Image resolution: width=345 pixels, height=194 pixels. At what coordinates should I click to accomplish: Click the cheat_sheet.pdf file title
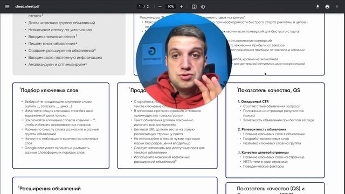[x=27, y=6]
